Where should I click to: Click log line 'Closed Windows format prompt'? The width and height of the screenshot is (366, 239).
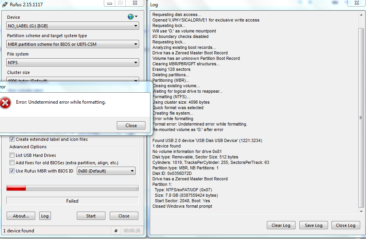[x=182, y=206]
